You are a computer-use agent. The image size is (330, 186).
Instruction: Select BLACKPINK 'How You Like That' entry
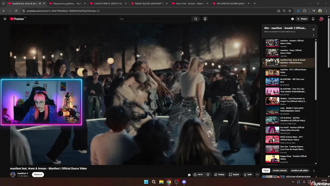[288, 91]
